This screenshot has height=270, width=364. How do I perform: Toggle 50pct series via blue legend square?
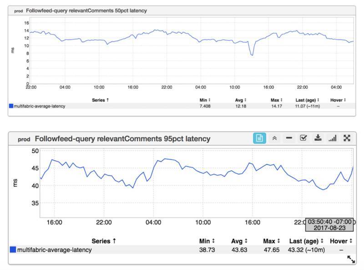(11, 106)
